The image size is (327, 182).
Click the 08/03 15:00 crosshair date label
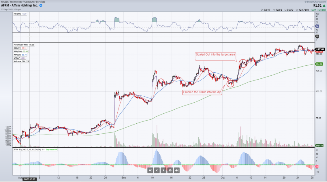(x=30, y=179)
